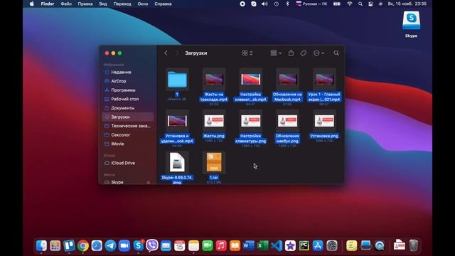The height and width of the screenshot is (256, 455).
Task: Launch Microsoft Word from the Dock
Action: (249, 245)
